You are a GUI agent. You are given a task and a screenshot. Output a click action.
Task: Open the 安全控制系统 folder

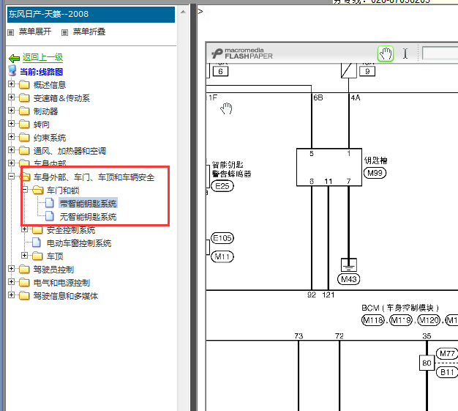click(71, 230)
